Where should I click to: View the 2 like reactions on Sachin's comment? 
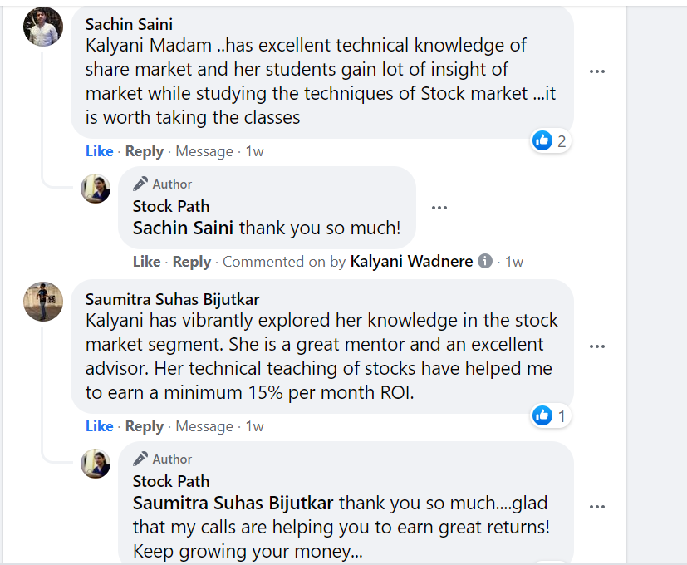551,140
